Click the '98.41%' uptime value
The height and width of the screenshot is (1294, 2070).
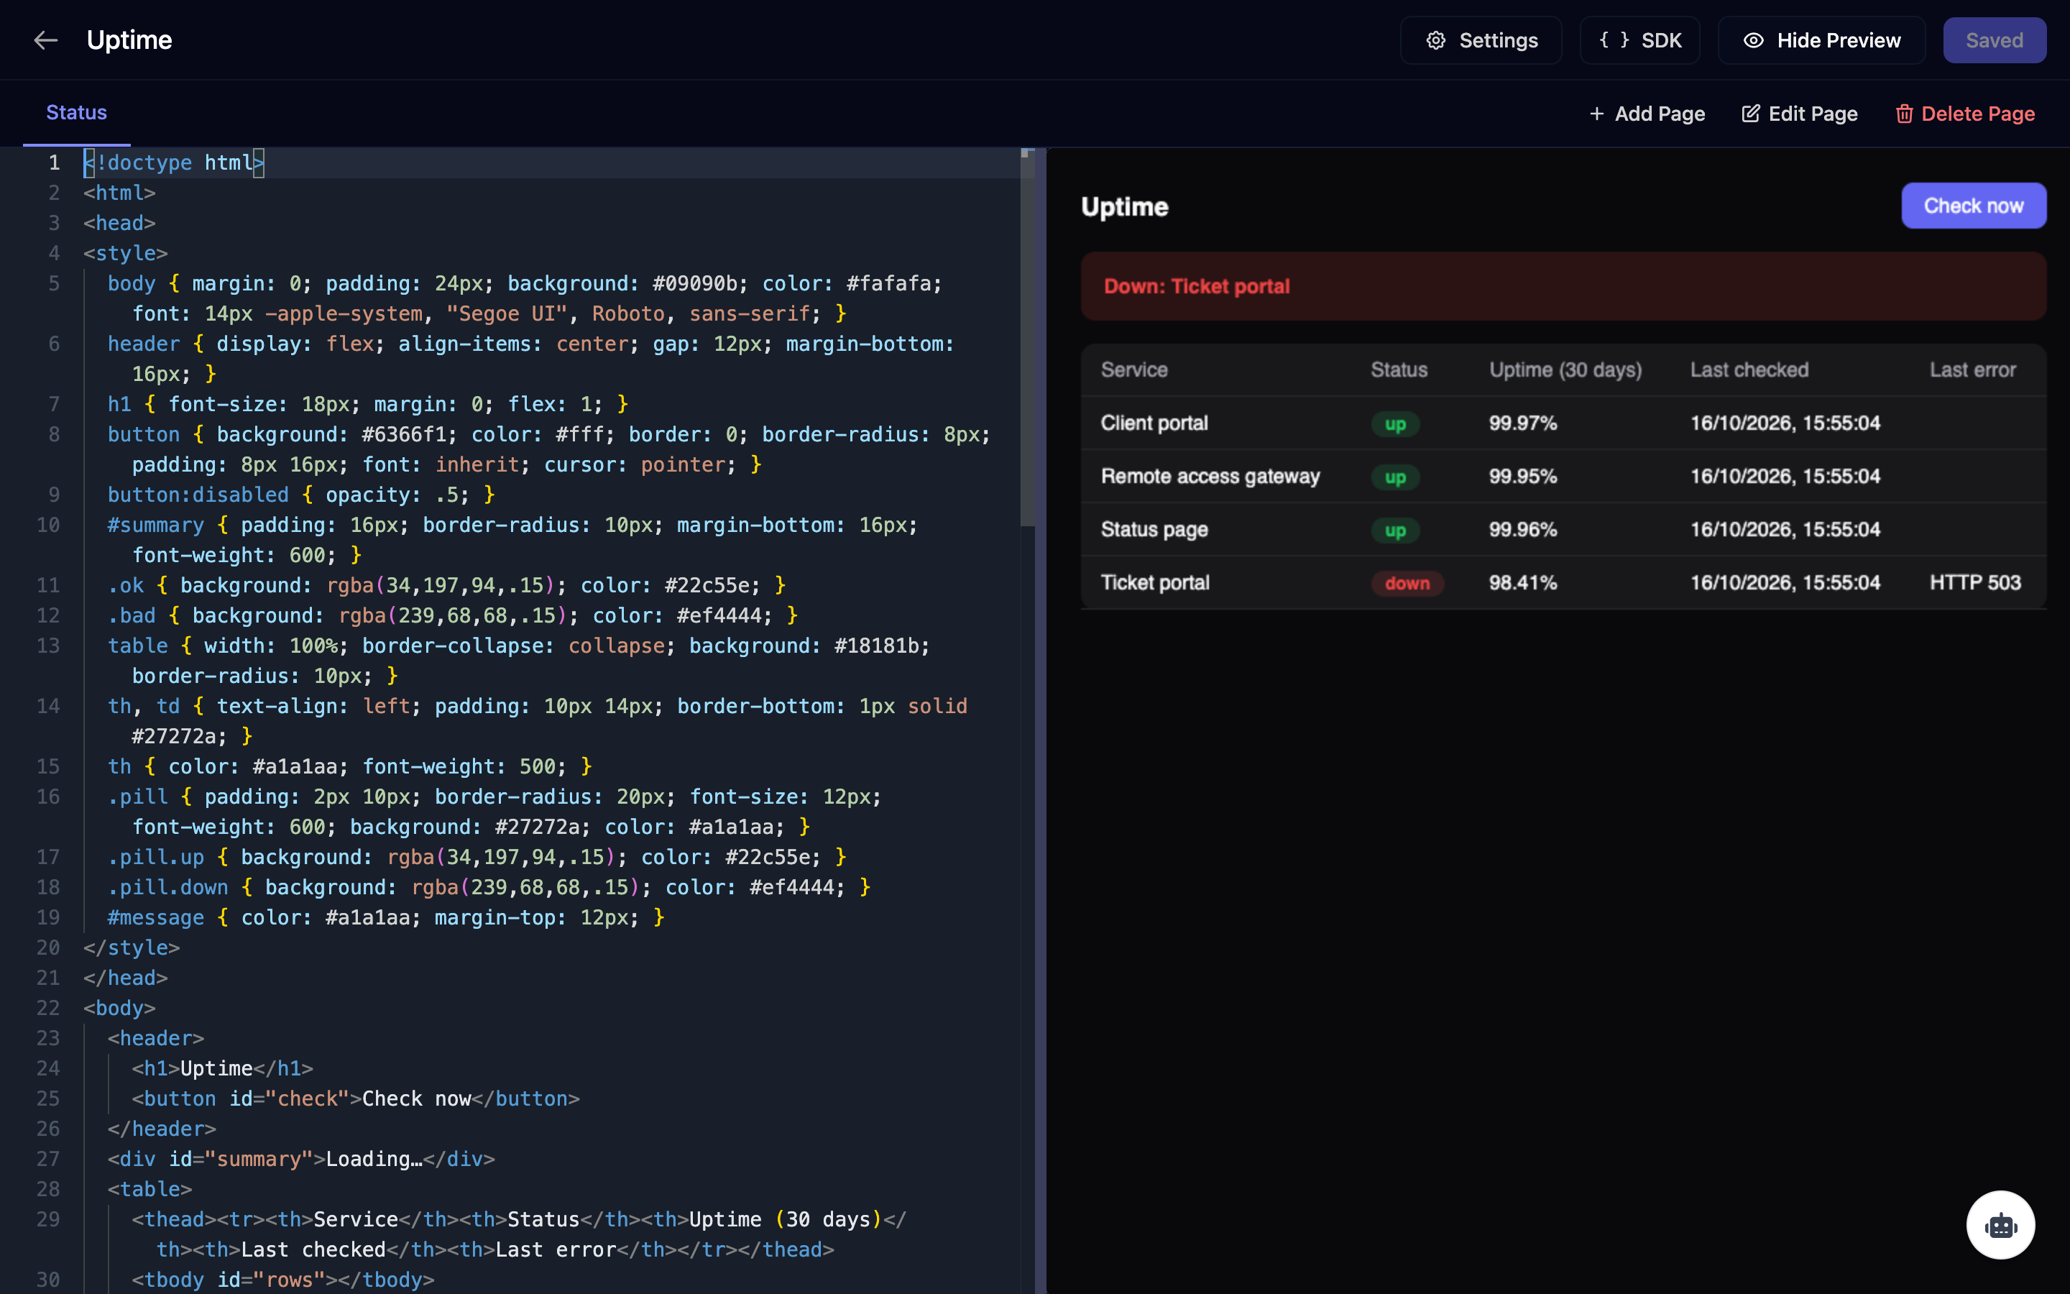(x=1522, y=583)
